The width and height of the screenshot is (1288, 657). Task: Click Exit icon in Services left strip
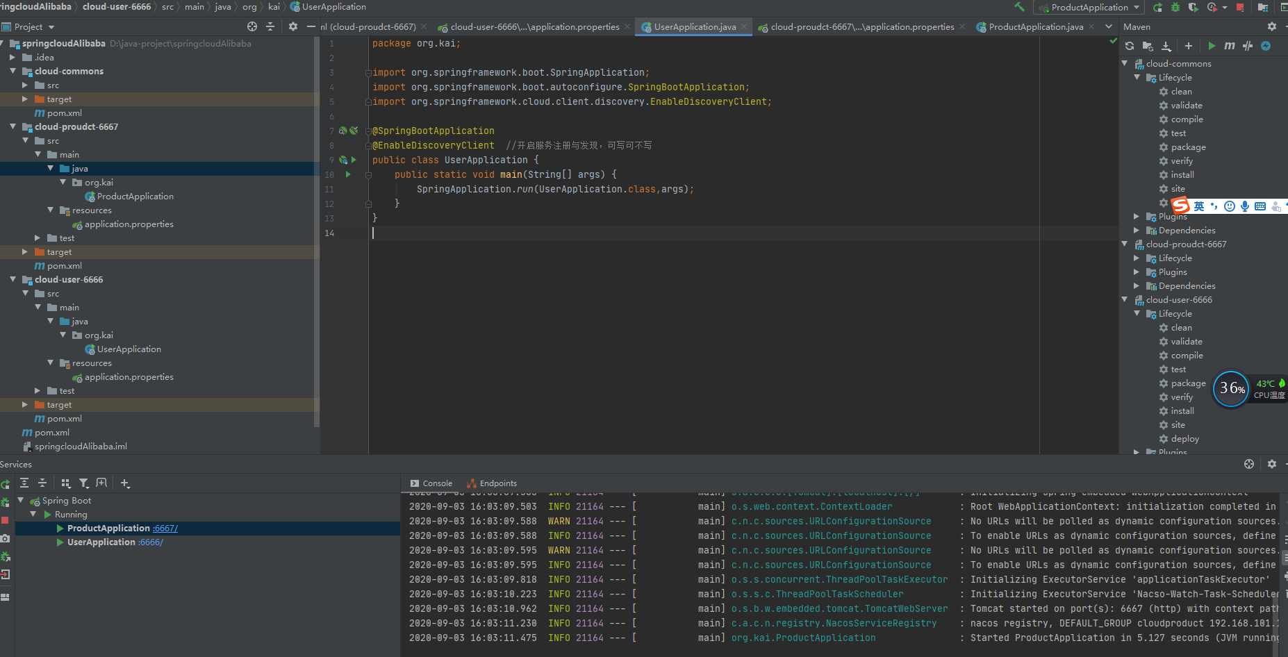(x=5, y=574)
